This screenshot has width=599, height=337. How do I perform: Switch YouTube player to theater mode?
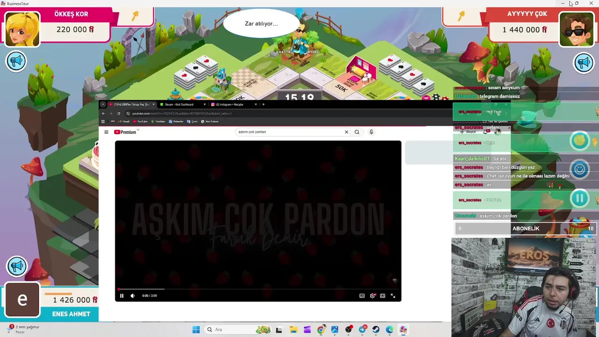(382, 296)
